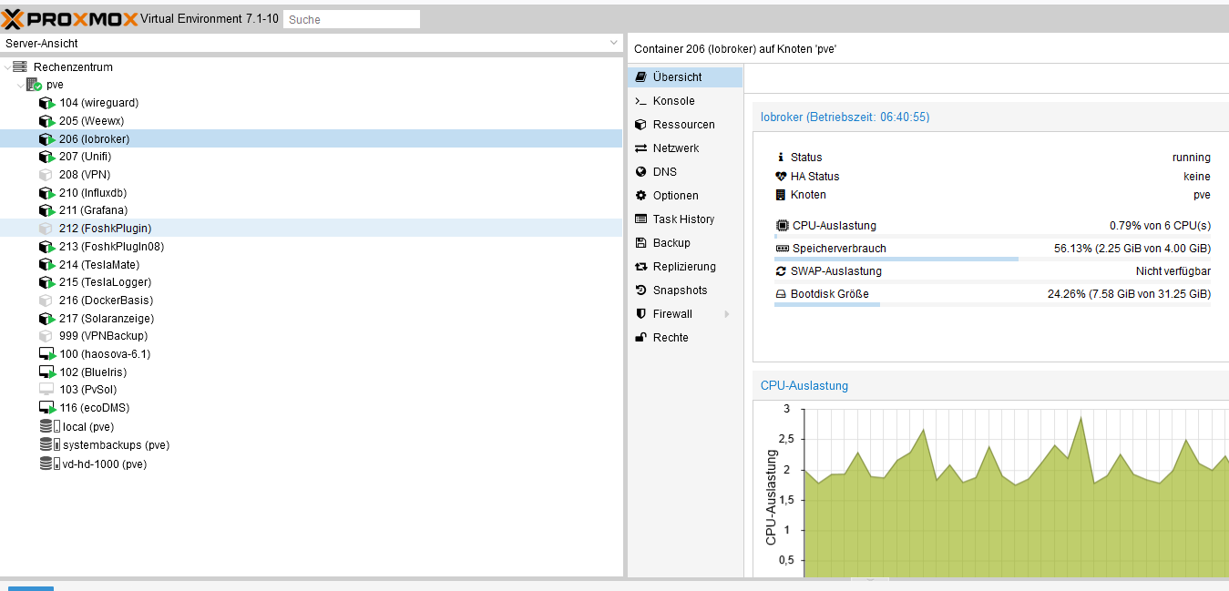Collapse the pve node tree
Screen dimensions: 1229x591
21,85
